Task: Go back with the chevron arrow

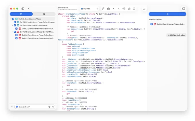Action: tap(29, 9)
